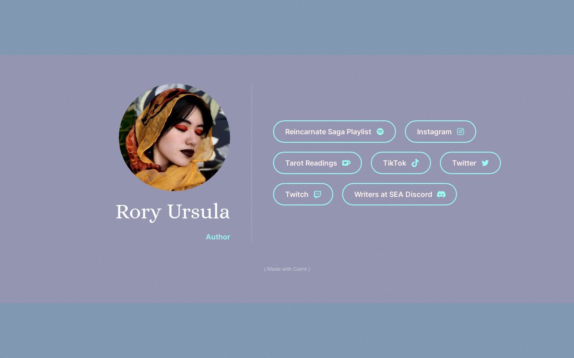
Task: Click the Twitter bird icon
Action: click(485, 163)
